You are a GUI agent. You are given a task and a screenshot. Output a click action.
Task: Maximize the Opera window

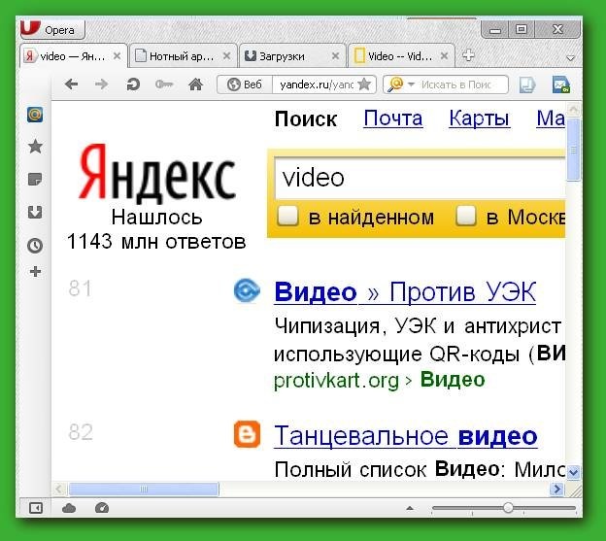522,29
